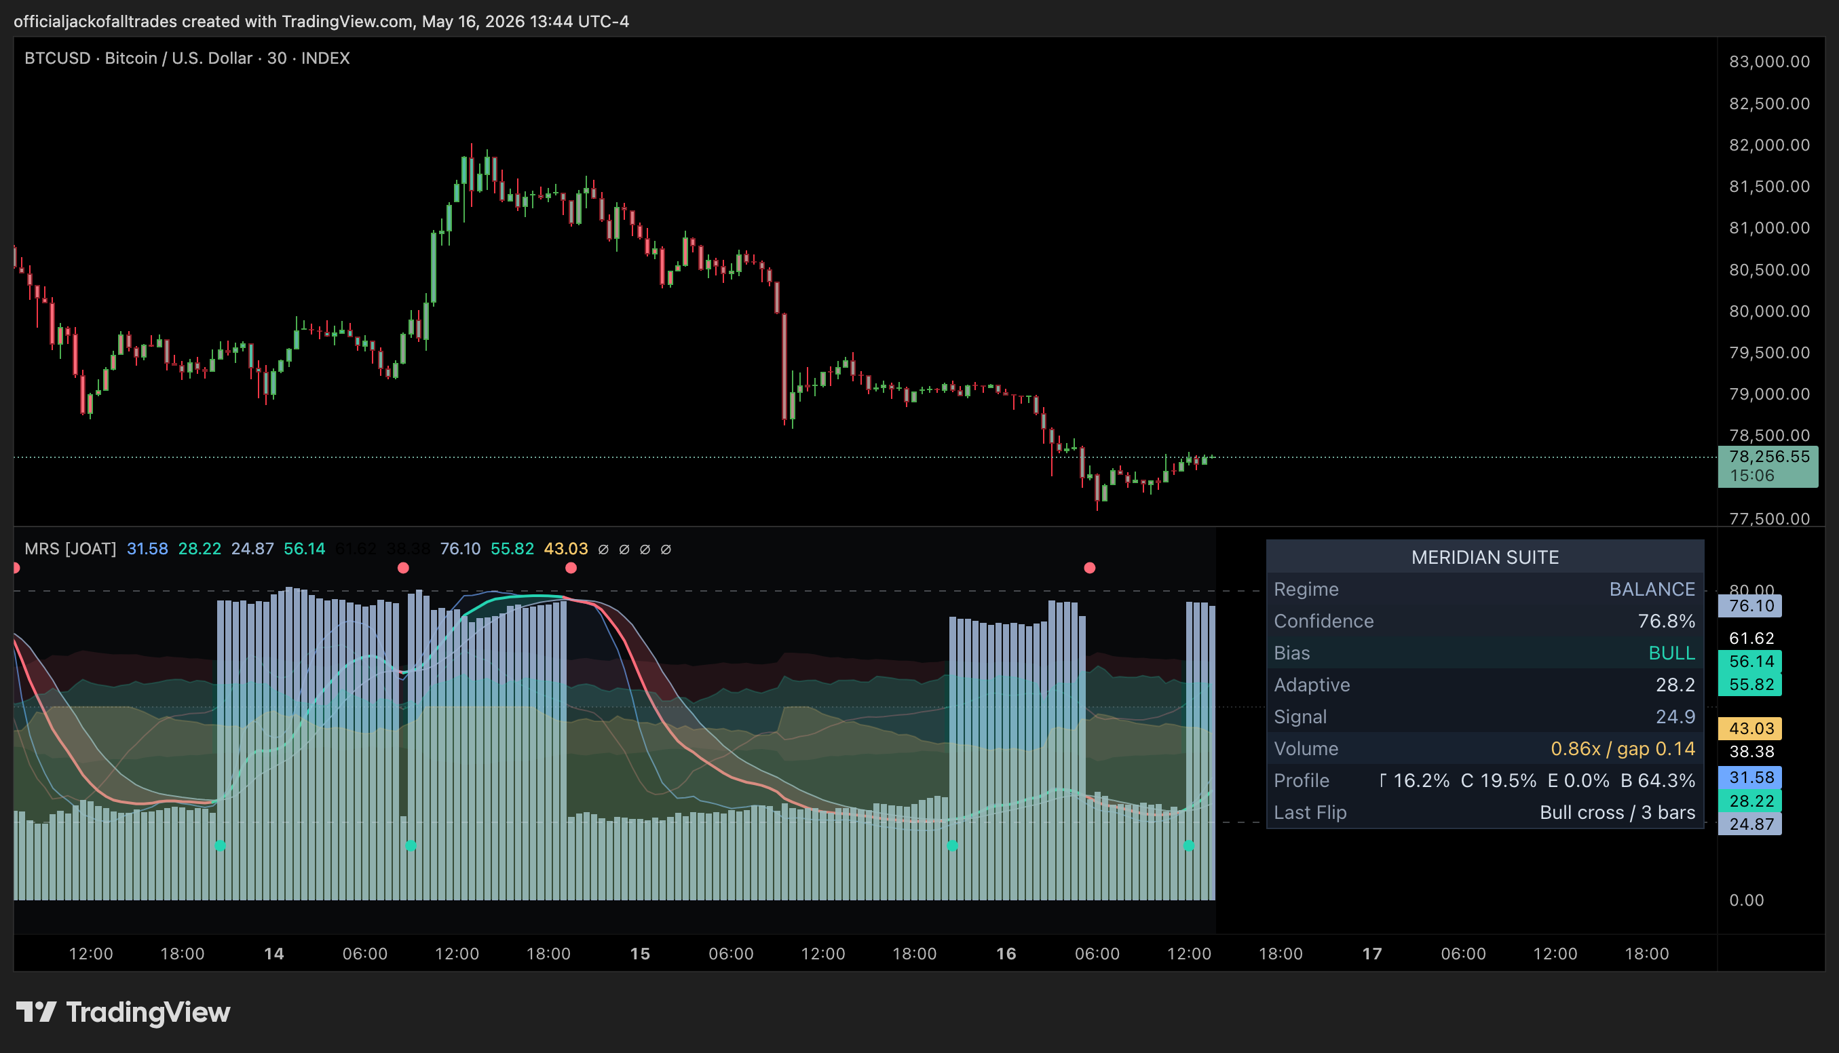Viewport: 1839px width, 1053px height.
Task: Click the blue 31.58 axis tag
Action: pyautogui.click(x=1751, y=778)
